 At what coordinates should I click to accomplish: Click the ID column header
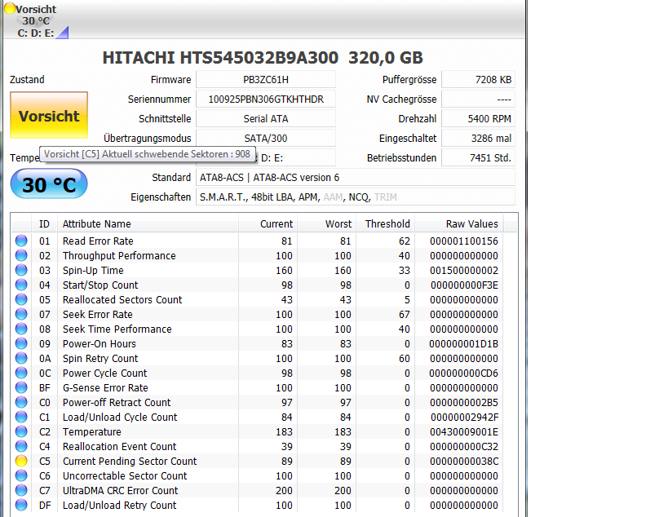[x=44, y=223]
